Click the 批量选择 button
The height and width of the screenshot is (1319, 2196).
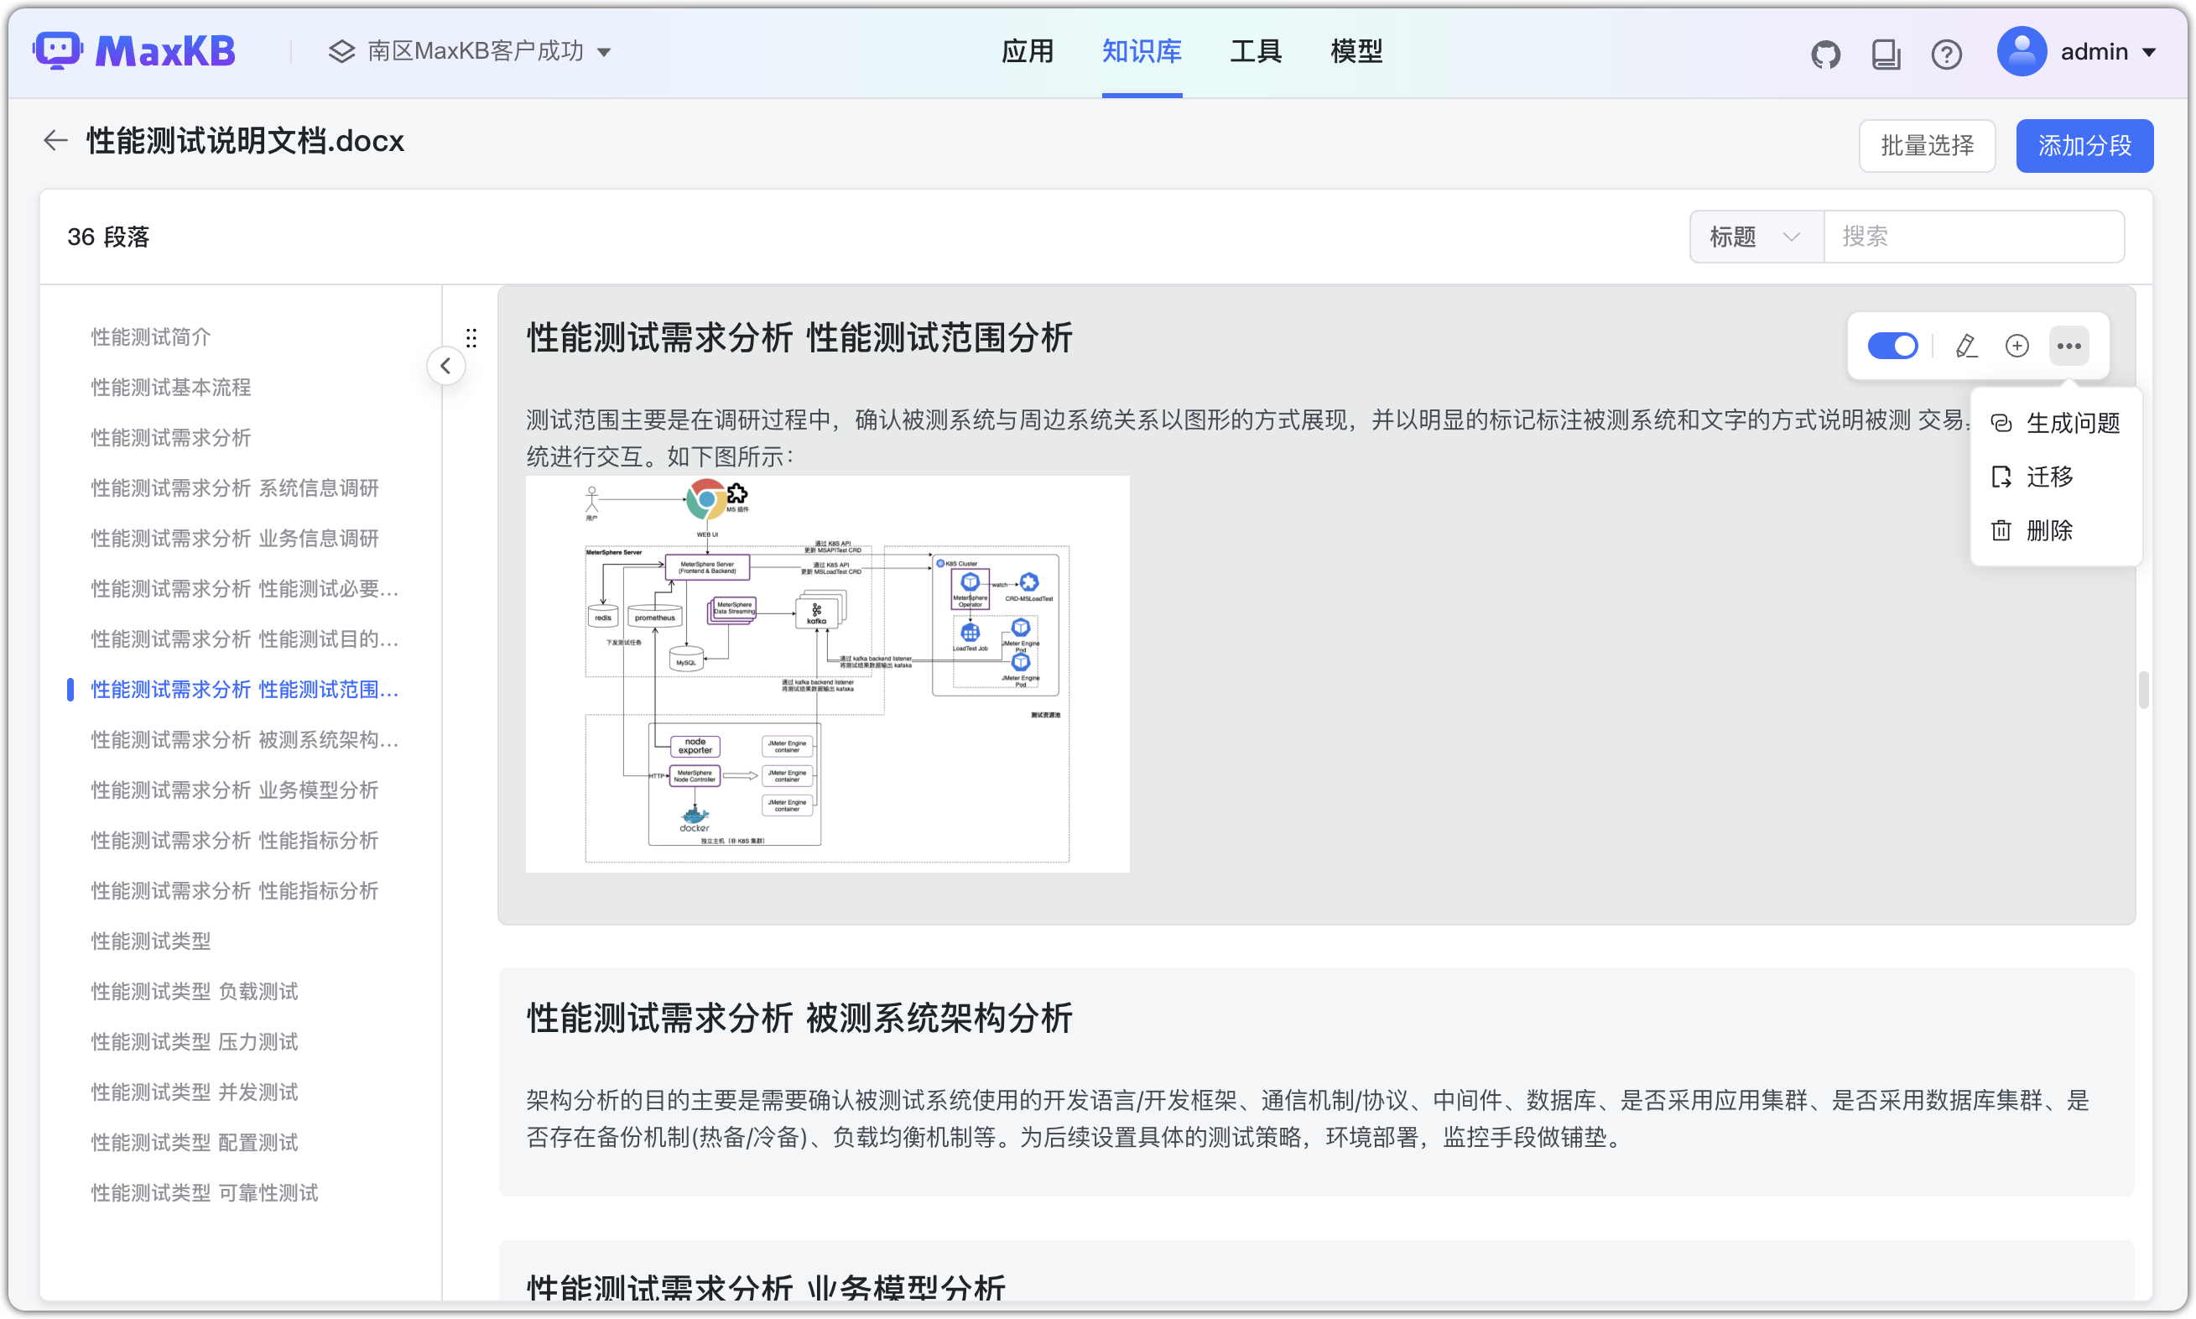(x=1927, y=146)
